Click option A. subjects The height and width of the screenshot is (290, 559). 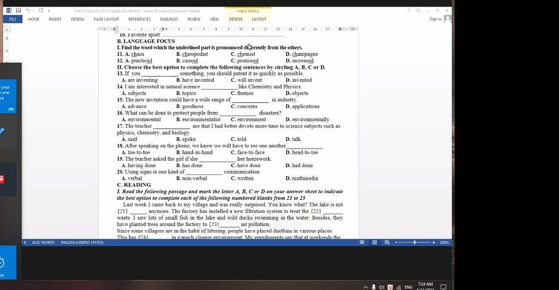click(x=134, y=93)
